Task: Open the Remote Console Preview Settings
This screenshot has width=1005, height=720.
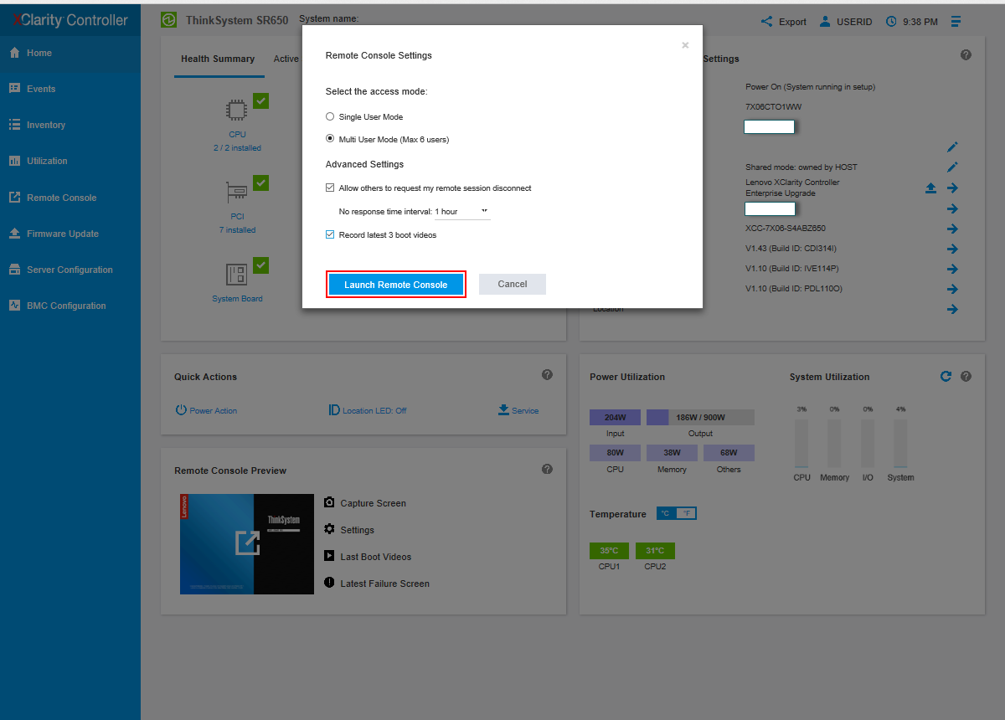Action: click(349, 530)
